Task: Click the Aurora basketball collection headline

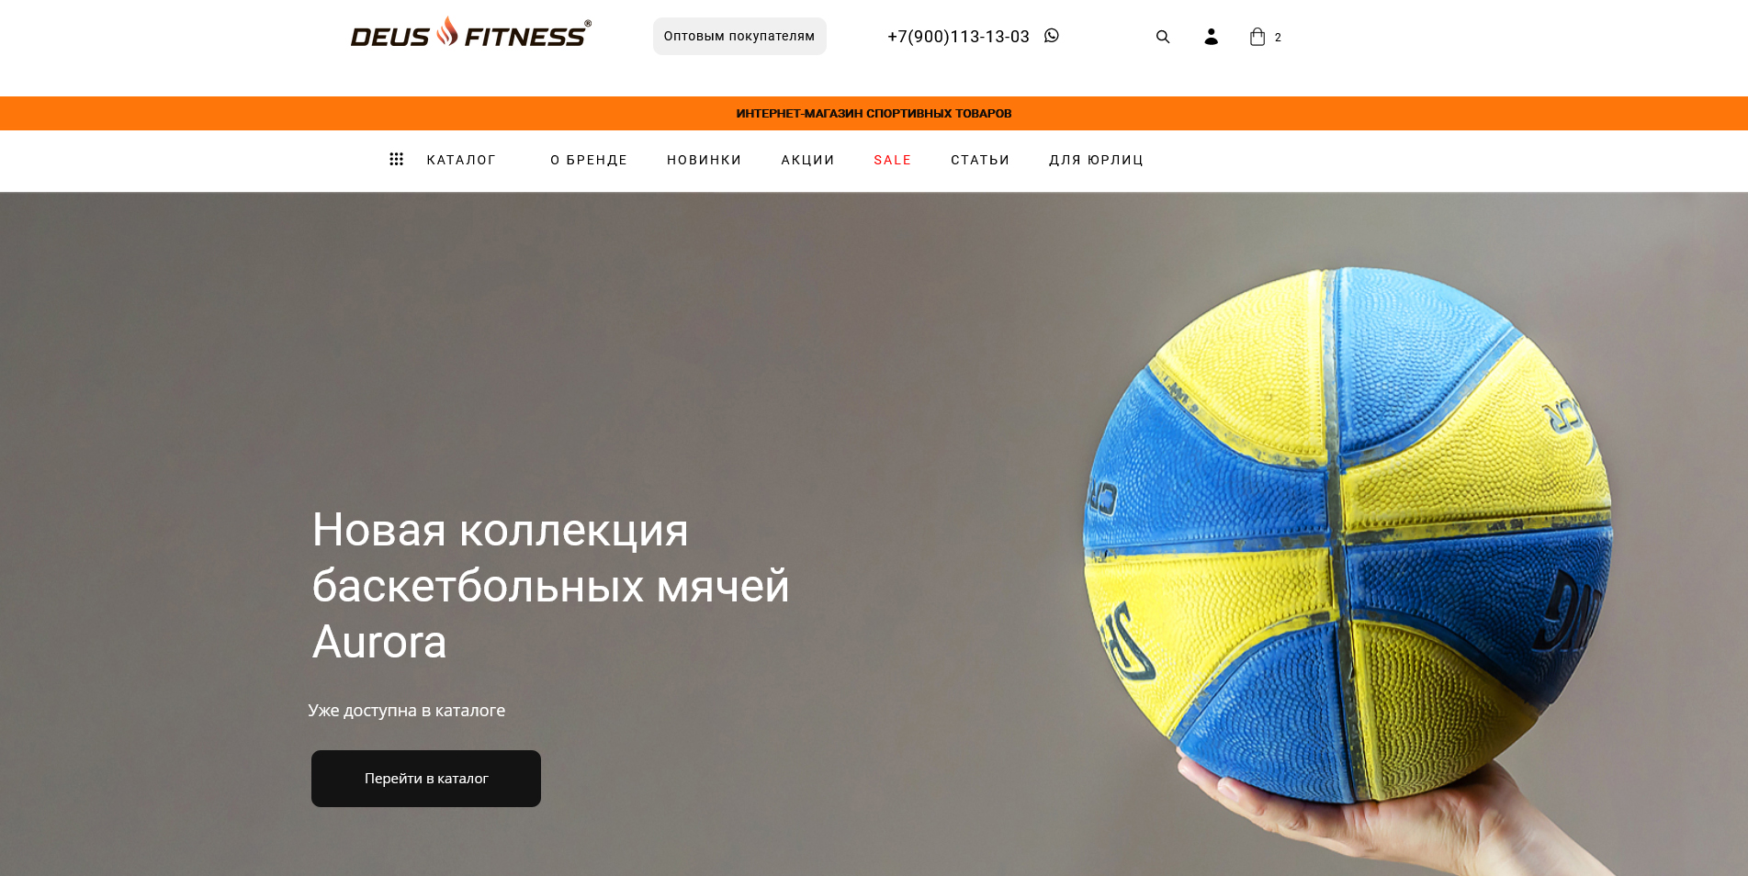Action: click(x=551, y=586)
